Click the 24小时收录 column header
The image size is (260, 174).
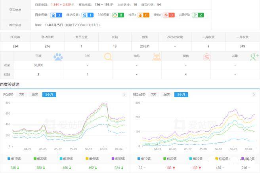(175, 37)
